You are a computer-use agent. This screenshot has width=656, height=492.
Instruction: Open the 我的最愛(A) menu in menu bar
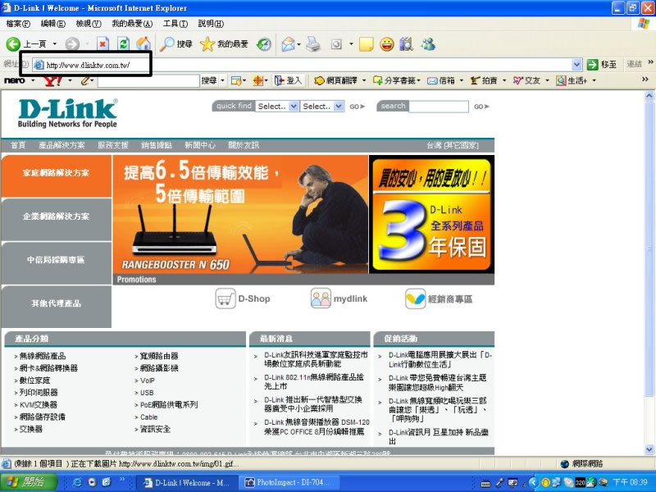click(x=132, y=24)
